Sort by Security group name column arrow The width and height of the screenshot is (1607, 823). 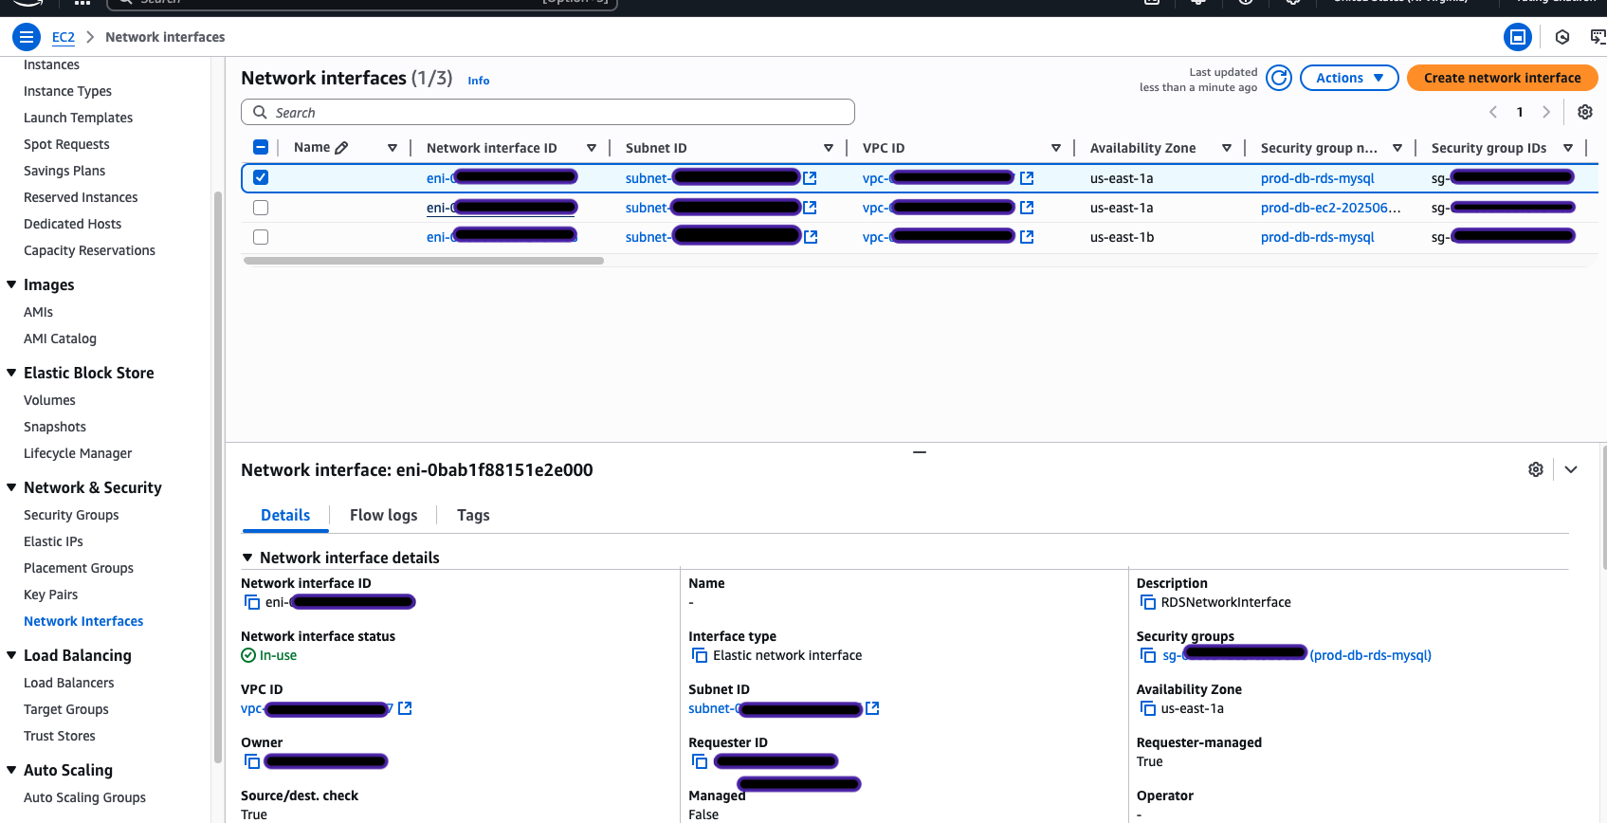pos(1397,148)
